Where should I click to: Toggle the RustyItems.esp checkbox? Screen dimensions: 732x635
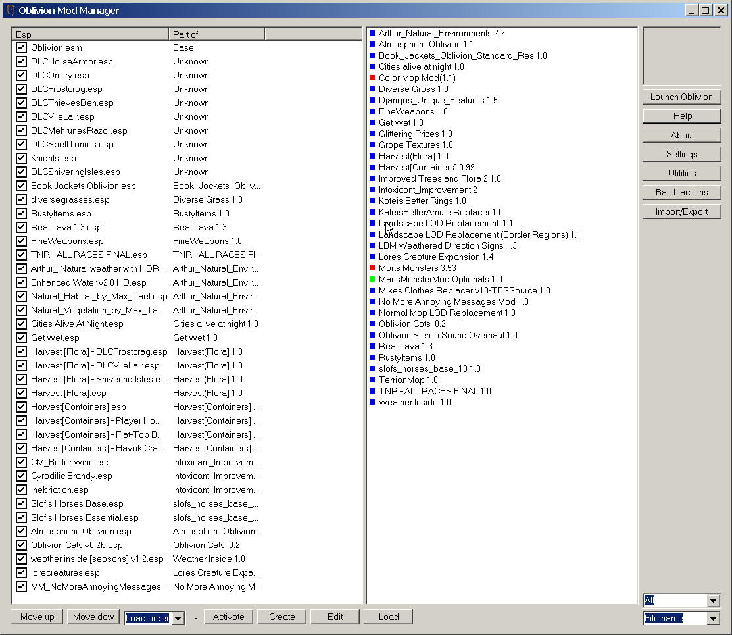point(21,213)
